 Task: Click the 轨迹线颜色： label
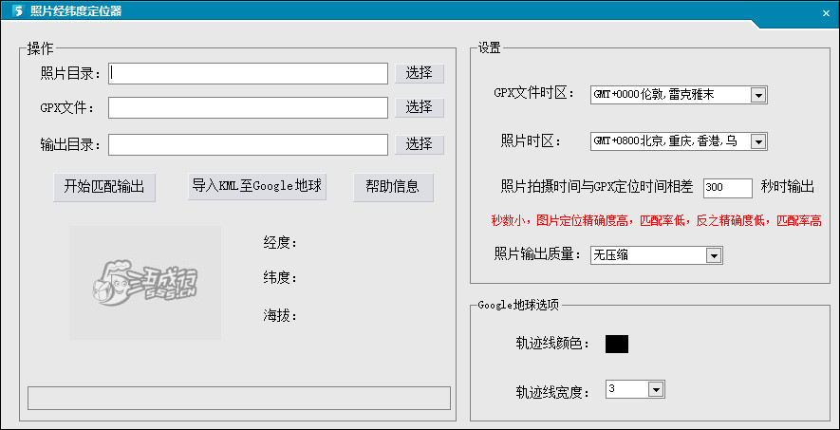552,344
